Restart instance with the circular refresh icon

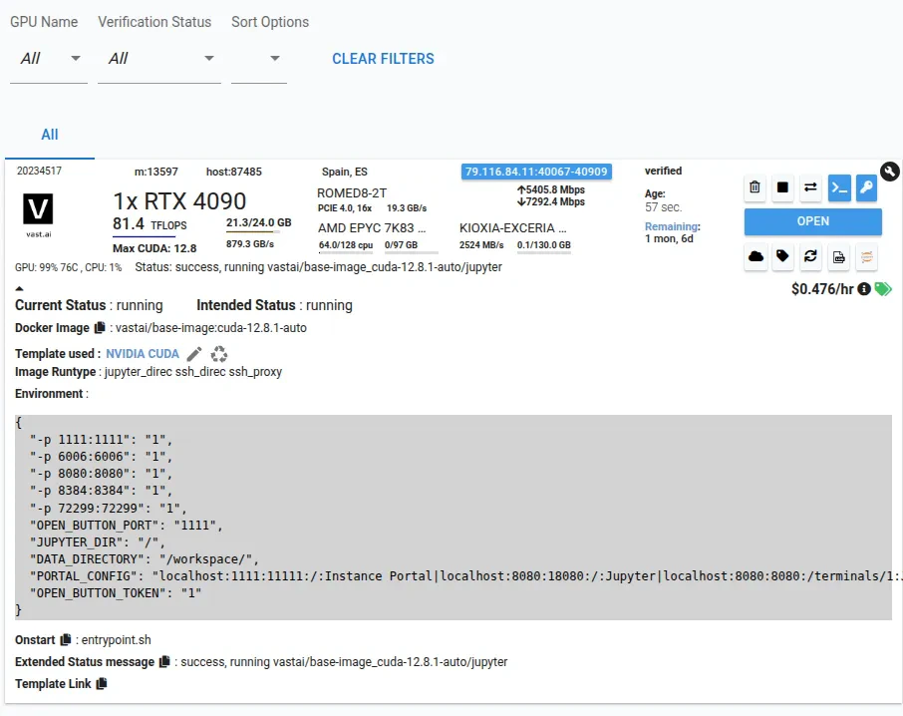[810, 257]
